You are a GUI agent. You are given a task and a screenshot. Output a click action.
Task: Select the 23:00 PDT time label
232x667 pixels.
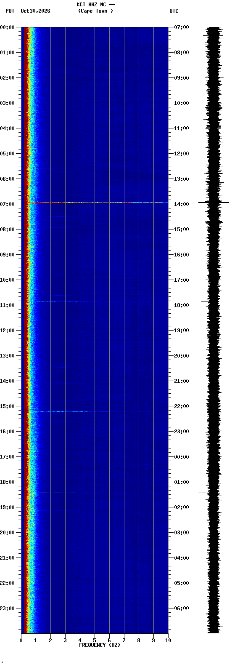[7, 608]
